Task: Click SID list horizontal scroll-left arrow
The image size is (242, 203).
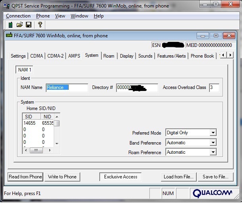Action: 26,150
